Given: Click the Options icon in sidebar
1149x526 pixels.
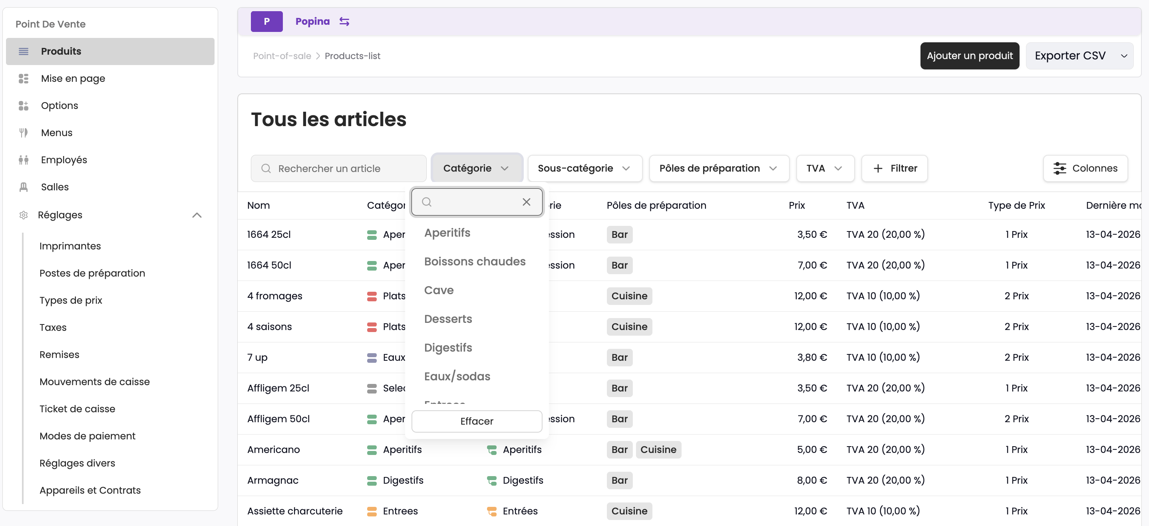Looking at the screenshot, I should (x=24, y=105).
